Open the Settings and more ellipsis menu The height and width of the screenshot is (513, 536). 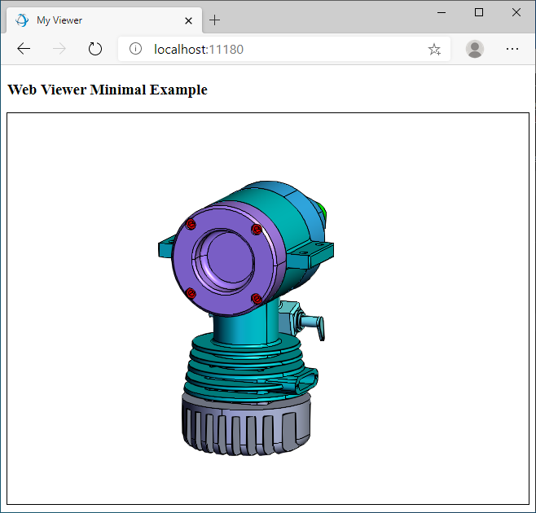tap(512, 49)
